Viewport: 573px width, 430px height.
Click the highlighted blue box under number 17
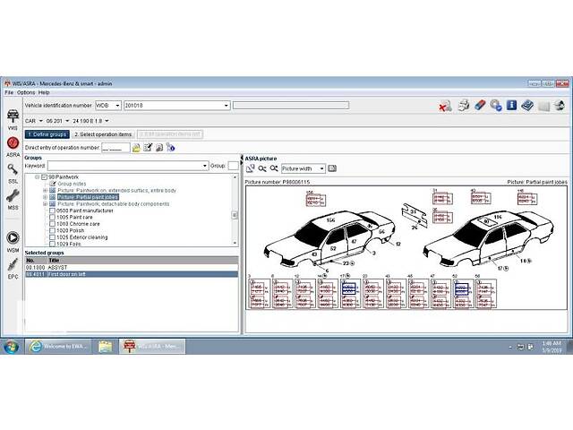click(x=348, y=288)
